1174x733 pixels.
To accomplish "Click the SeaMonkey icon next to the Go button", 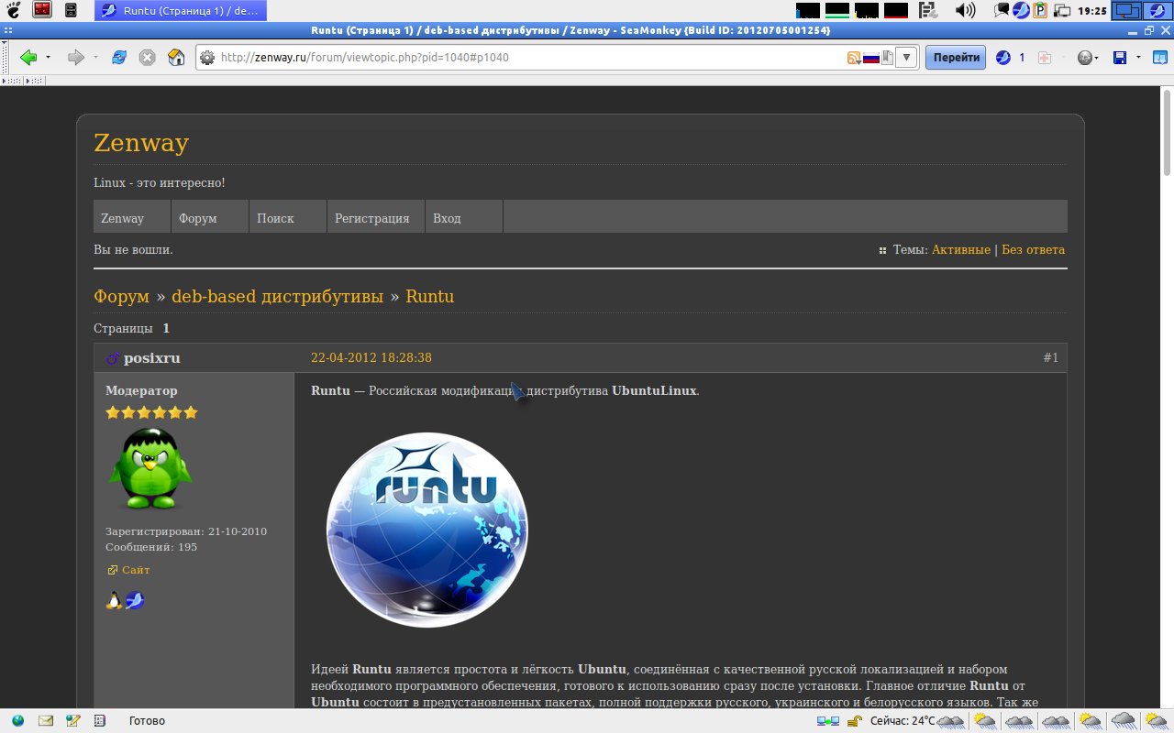I will point(1002,58).
